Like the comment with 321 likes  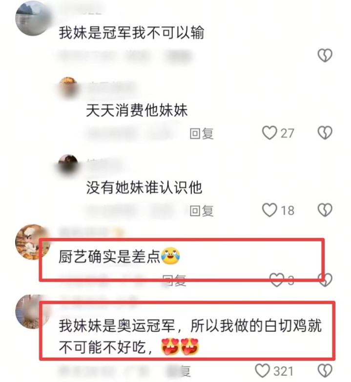click(262, 371)
